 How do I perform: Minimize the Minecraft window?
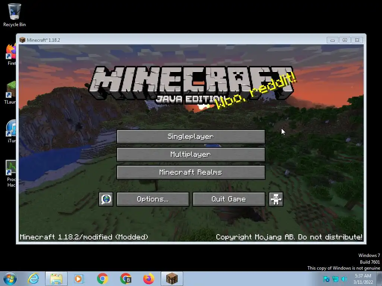point(332,40)
